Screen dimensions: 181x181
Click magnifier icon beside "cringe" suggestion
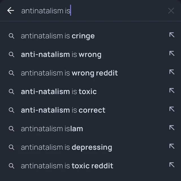(x=11, y=36)
